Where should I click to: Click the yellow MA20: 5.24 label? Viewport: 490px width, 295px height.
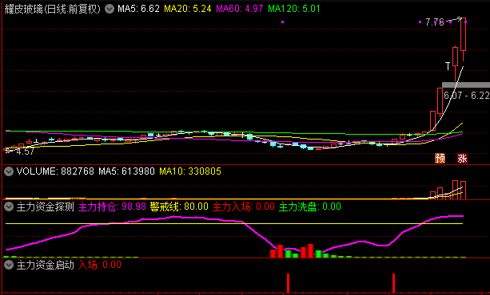(x=188, y=9)
